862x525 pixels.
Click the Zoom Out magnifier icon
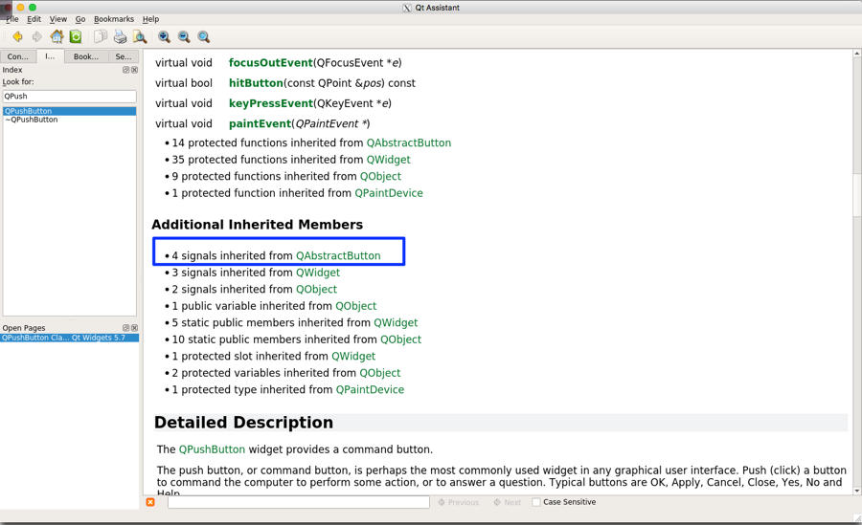pyautogui.click(x=184, y=37)
